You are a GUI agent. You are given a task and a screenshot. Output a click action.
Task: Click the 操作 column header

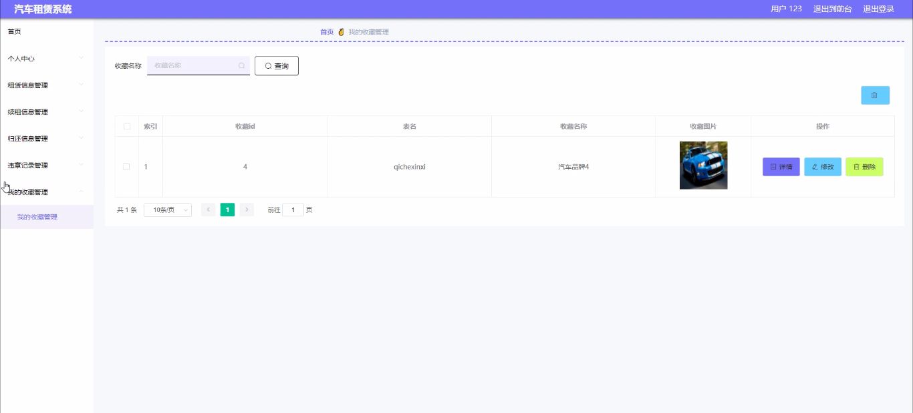pos(823,126)
